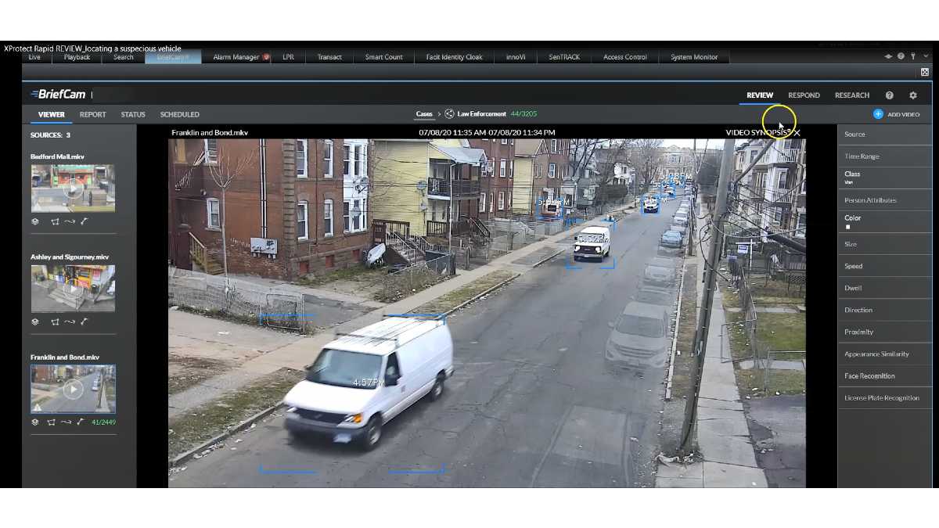Click the Cases breadcrumb link

(424, 114)
